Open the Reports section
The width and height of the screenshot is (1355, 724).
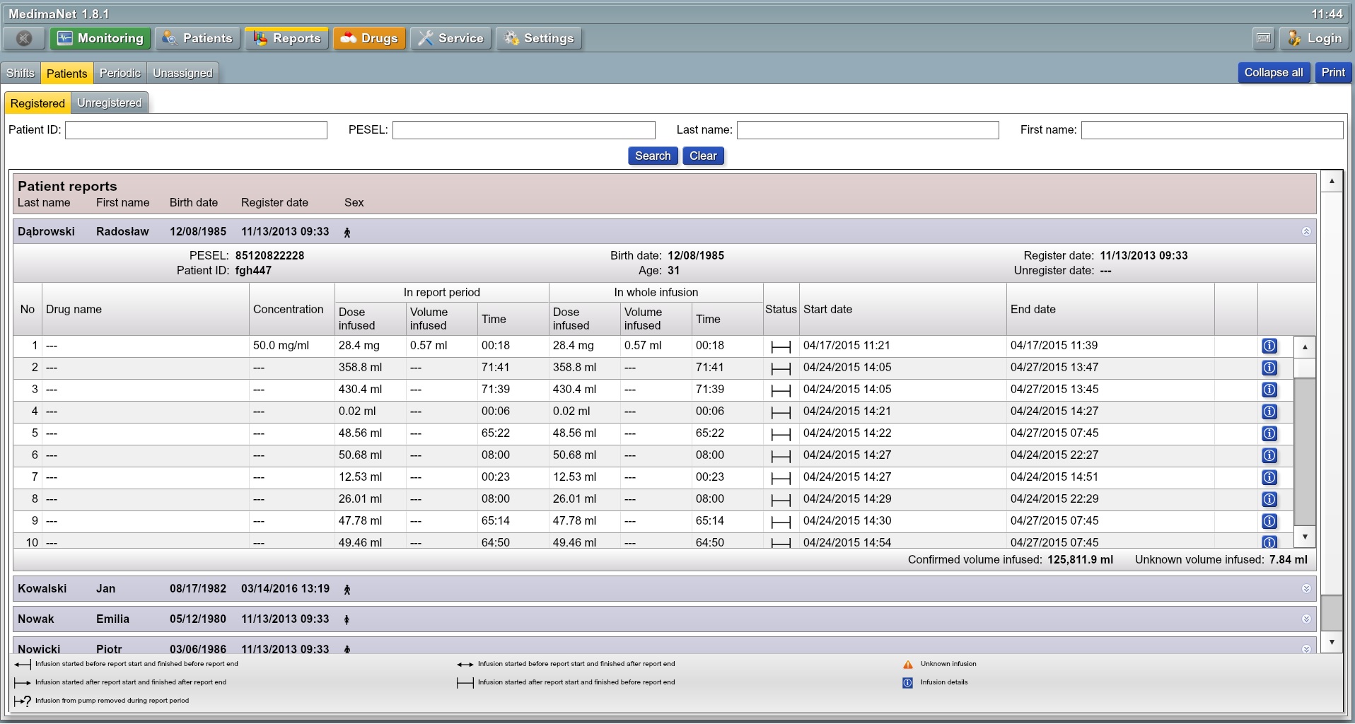(286, 38)
